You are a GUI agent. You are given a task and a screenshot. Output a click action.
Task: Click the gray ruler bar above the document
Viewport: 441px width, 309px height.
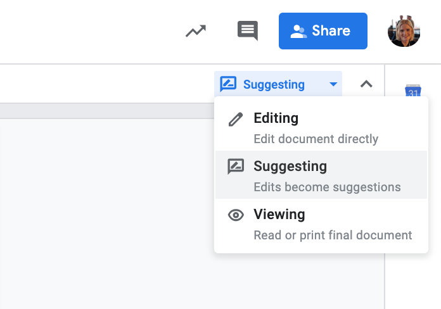pyautogui.click(x=107, y=111)
